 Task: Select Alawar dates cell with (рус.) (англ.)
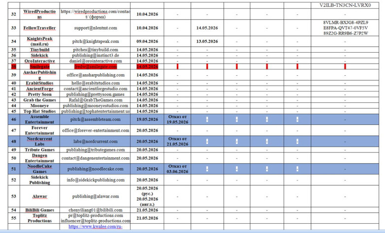click(147, 197)
